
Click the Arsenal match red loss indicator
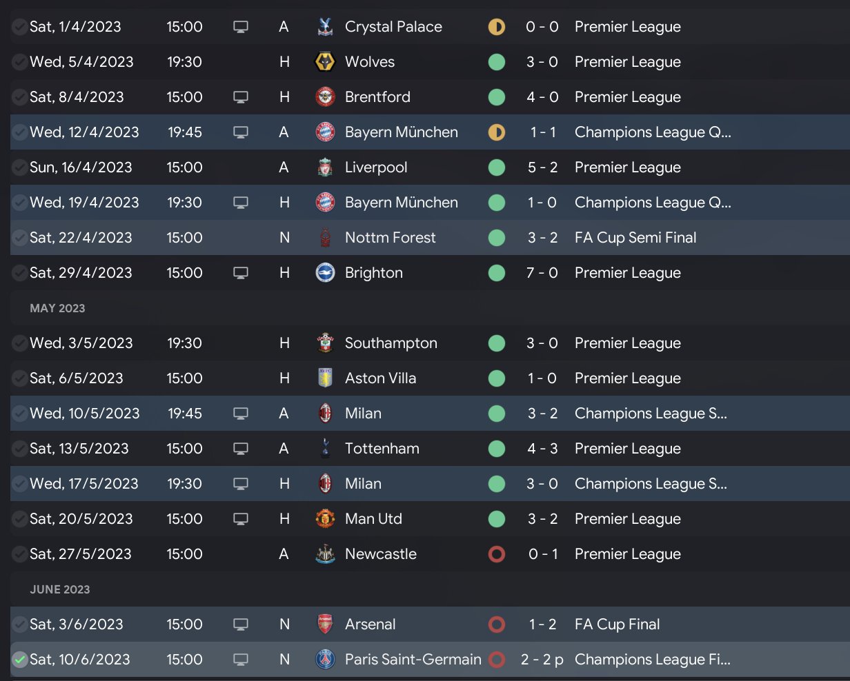[496, 624]
